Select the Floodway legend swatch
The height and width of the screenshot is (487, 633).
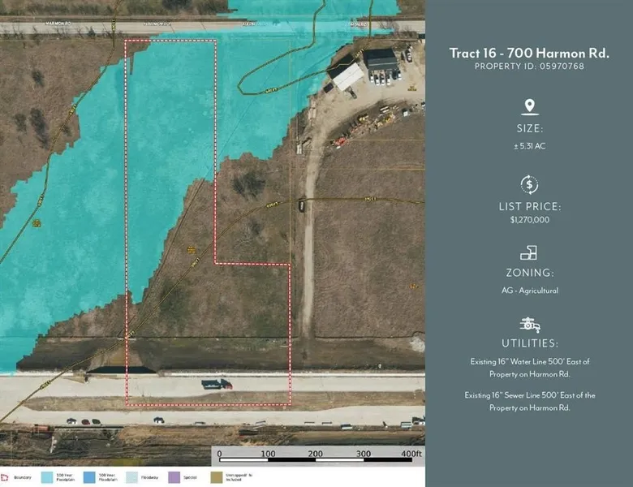[x=132, y=477]
